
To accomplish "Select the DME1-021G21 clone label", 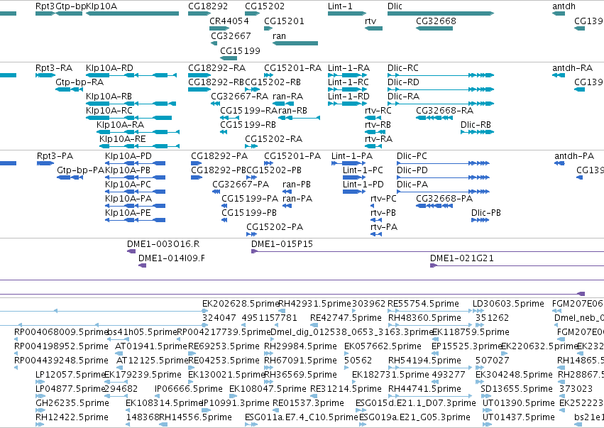I will pyautogui.click(x=462, y=258).
